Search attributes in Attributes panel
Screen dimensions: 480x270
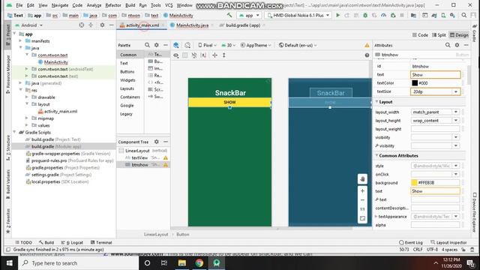(x=448, y=45)
